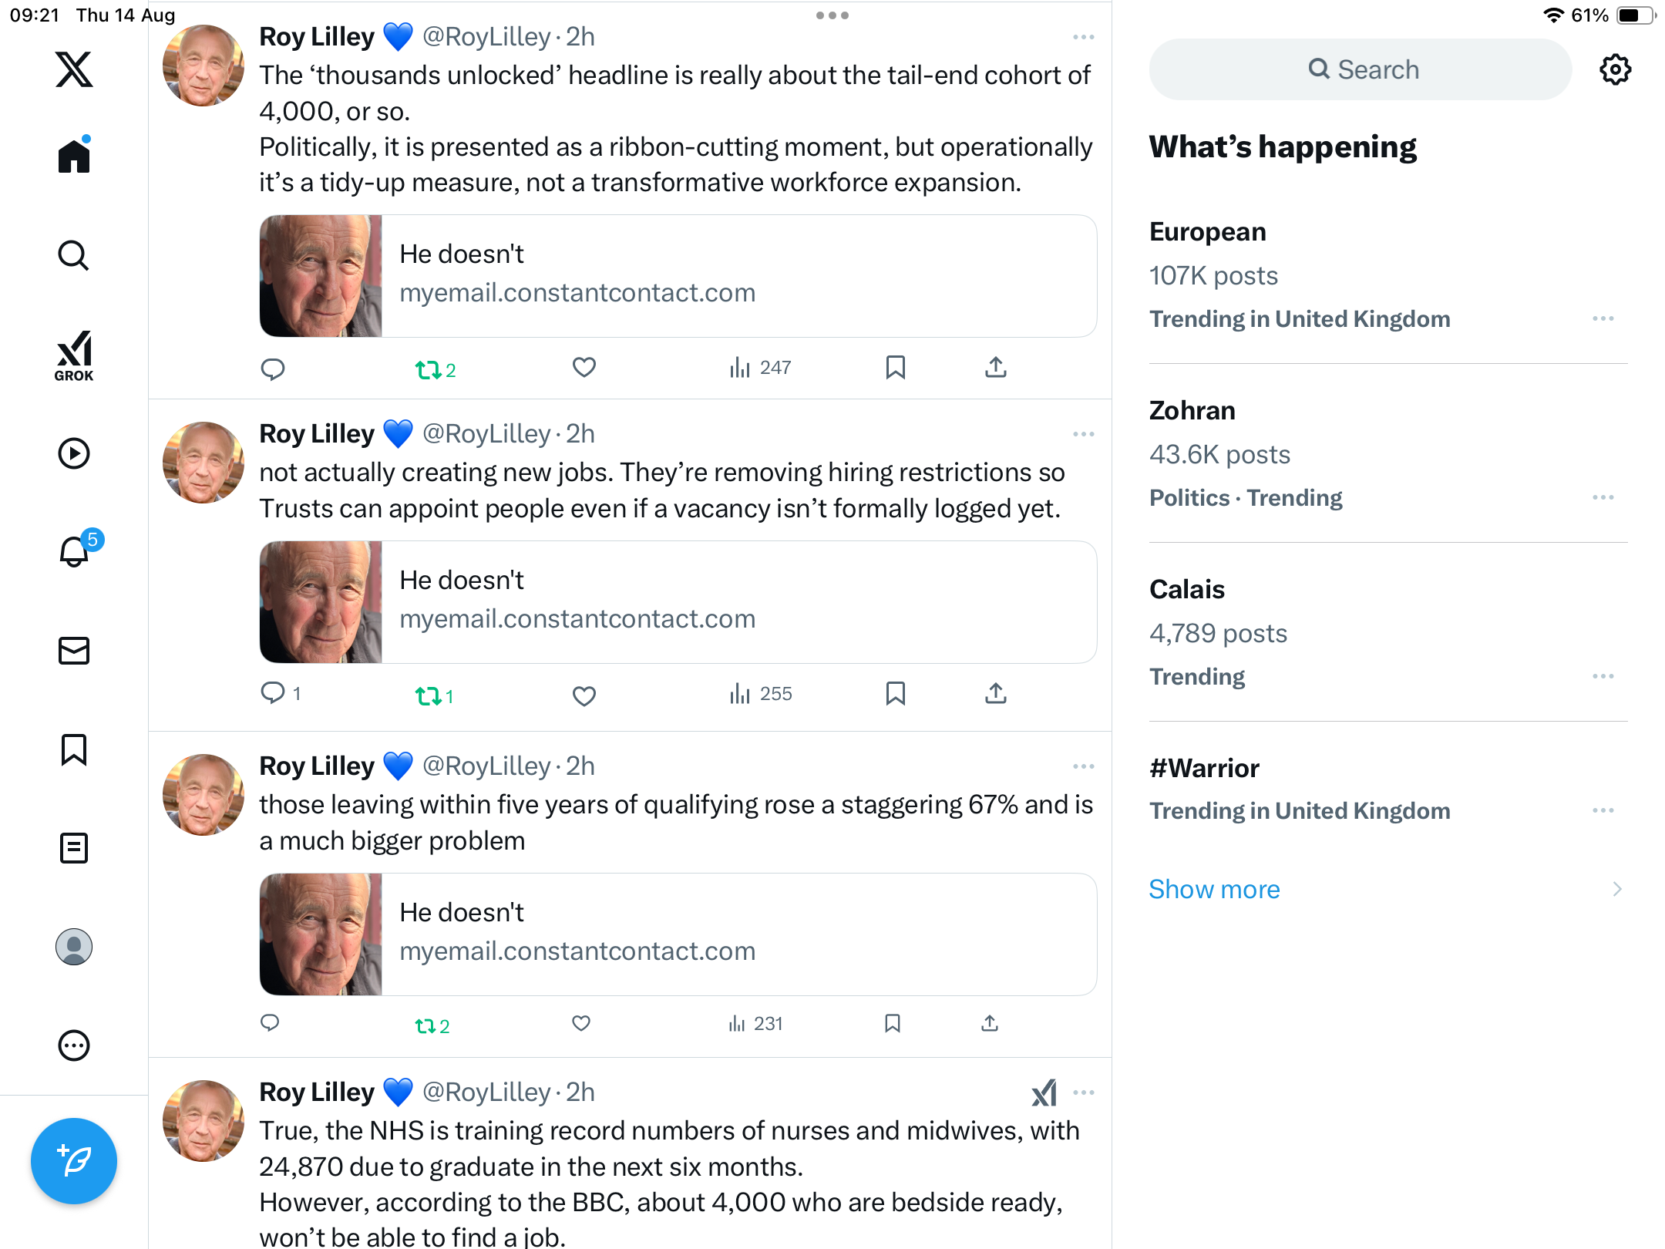Bookmark the 'thousands unlocked' post

895,368
